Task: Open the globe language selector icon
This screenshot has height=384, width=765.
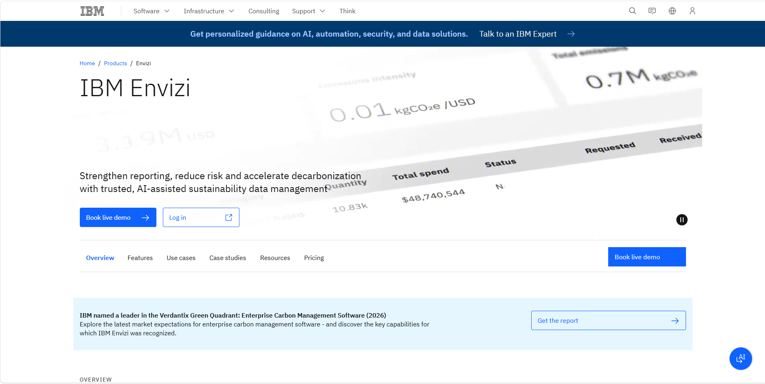Action: (672, 11)
